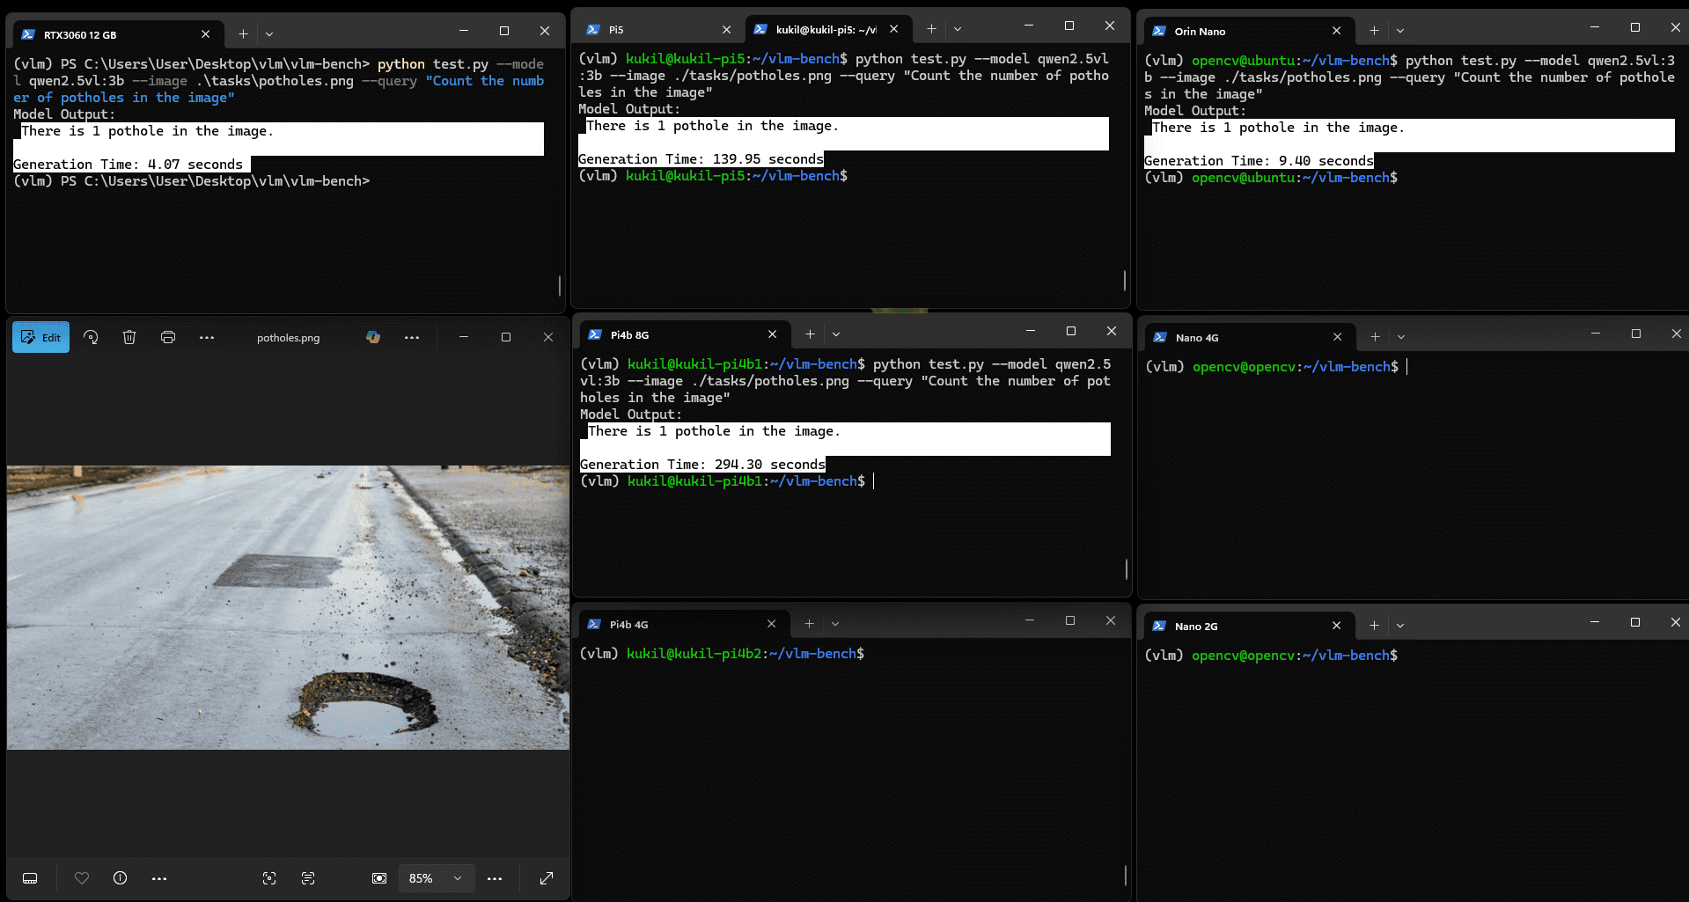Mark potholes.png as favorite with the heart icon
Viewport: 1689px width, 902px height.
point(82,878)
